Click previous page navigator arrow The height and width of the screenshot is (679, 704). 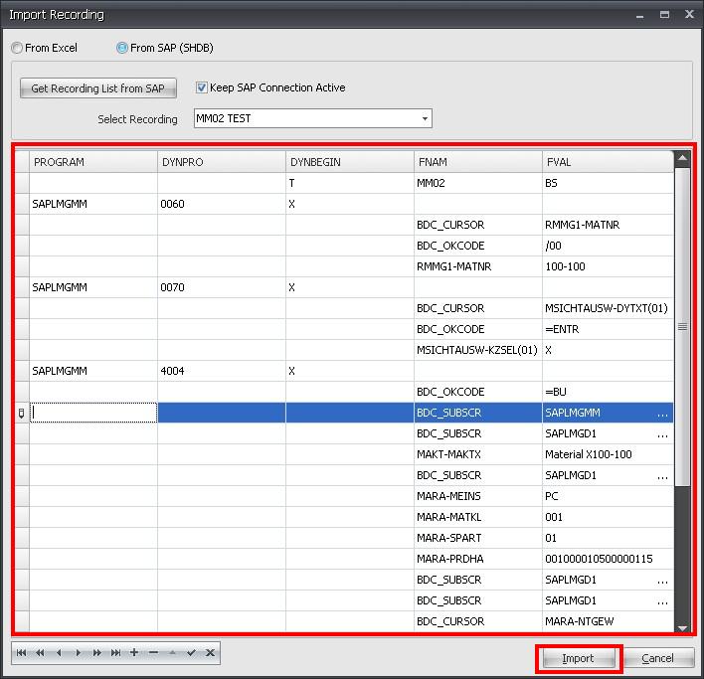(x=40, y=653)
